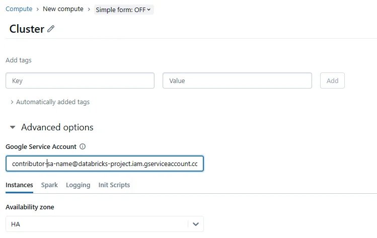Switch to the Spark tab
This screenshot has height=238, width=377.
[x=49, y=185]
